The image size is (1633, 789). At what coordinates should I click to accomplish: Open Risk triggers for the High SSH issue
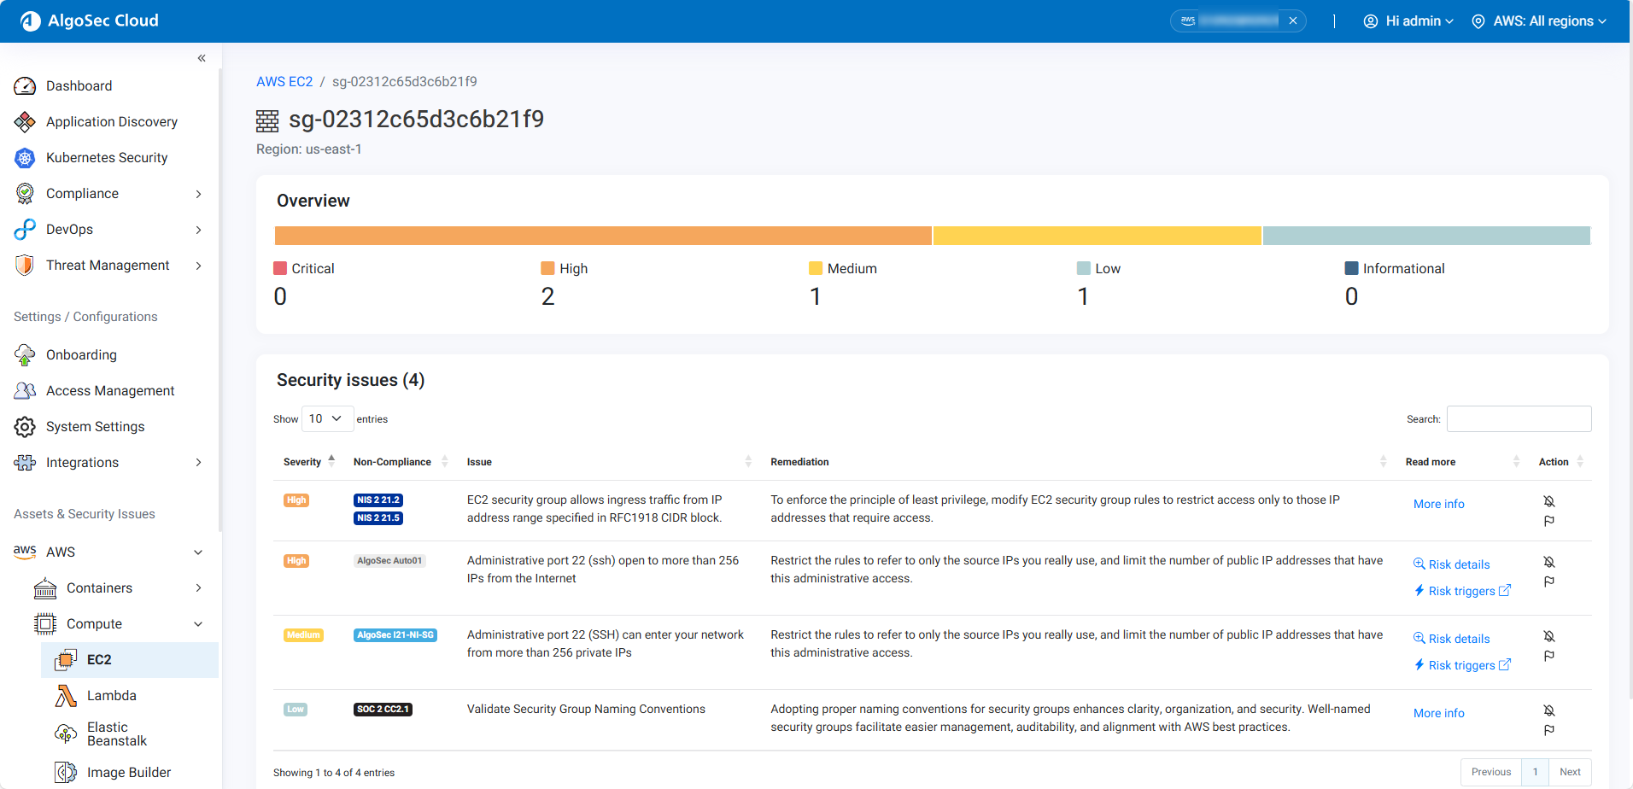tap(1461, 591)
